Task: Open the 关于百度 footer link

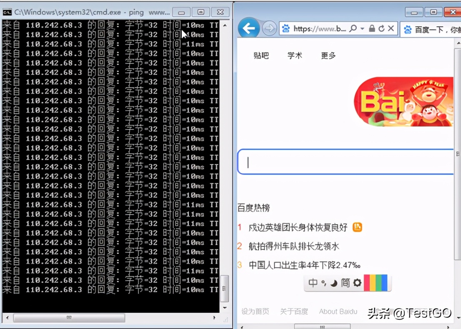Action: pos(295,311)
